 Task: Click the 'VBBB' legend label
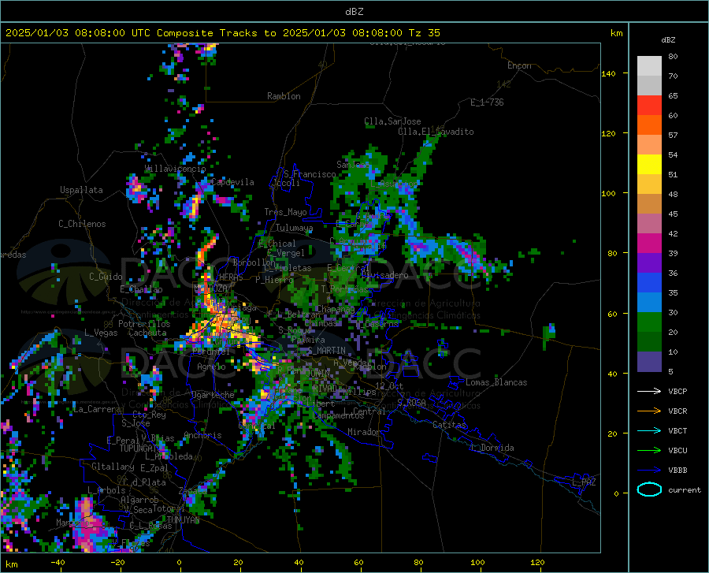pyautogui.click(x=677, y=471)
